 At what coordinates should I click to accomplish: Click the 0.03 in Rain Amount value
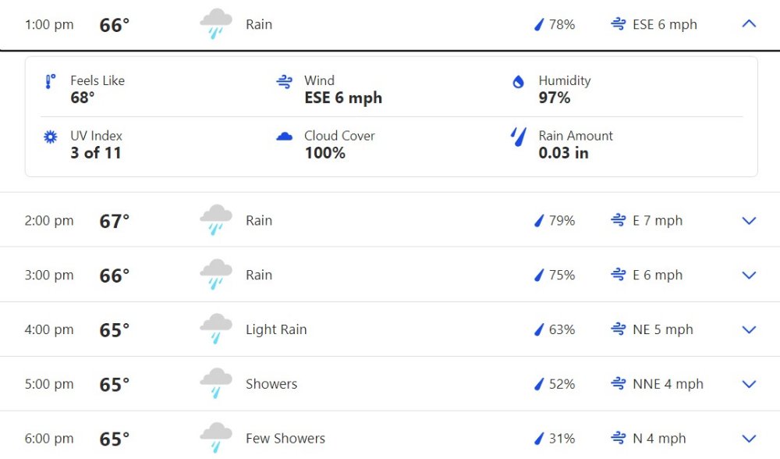pos(564,153)
